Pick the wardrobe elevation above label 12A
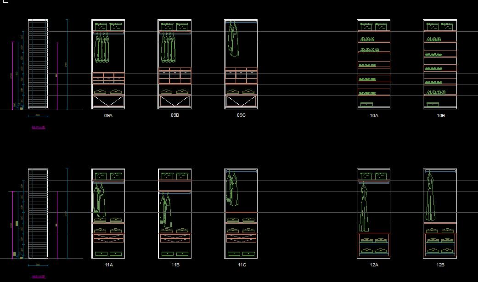Screen dimensions: 478x282 [374, 214]
